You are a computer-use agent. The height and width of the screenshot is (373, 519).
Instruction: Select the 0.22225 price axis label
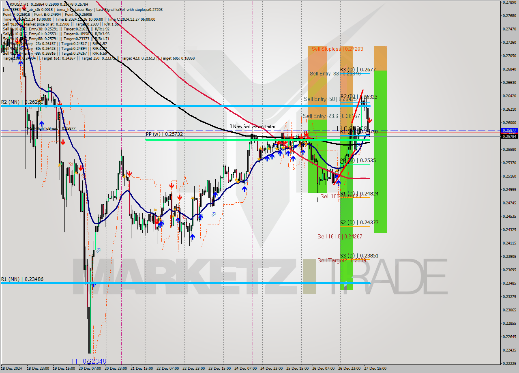[510, 364]
